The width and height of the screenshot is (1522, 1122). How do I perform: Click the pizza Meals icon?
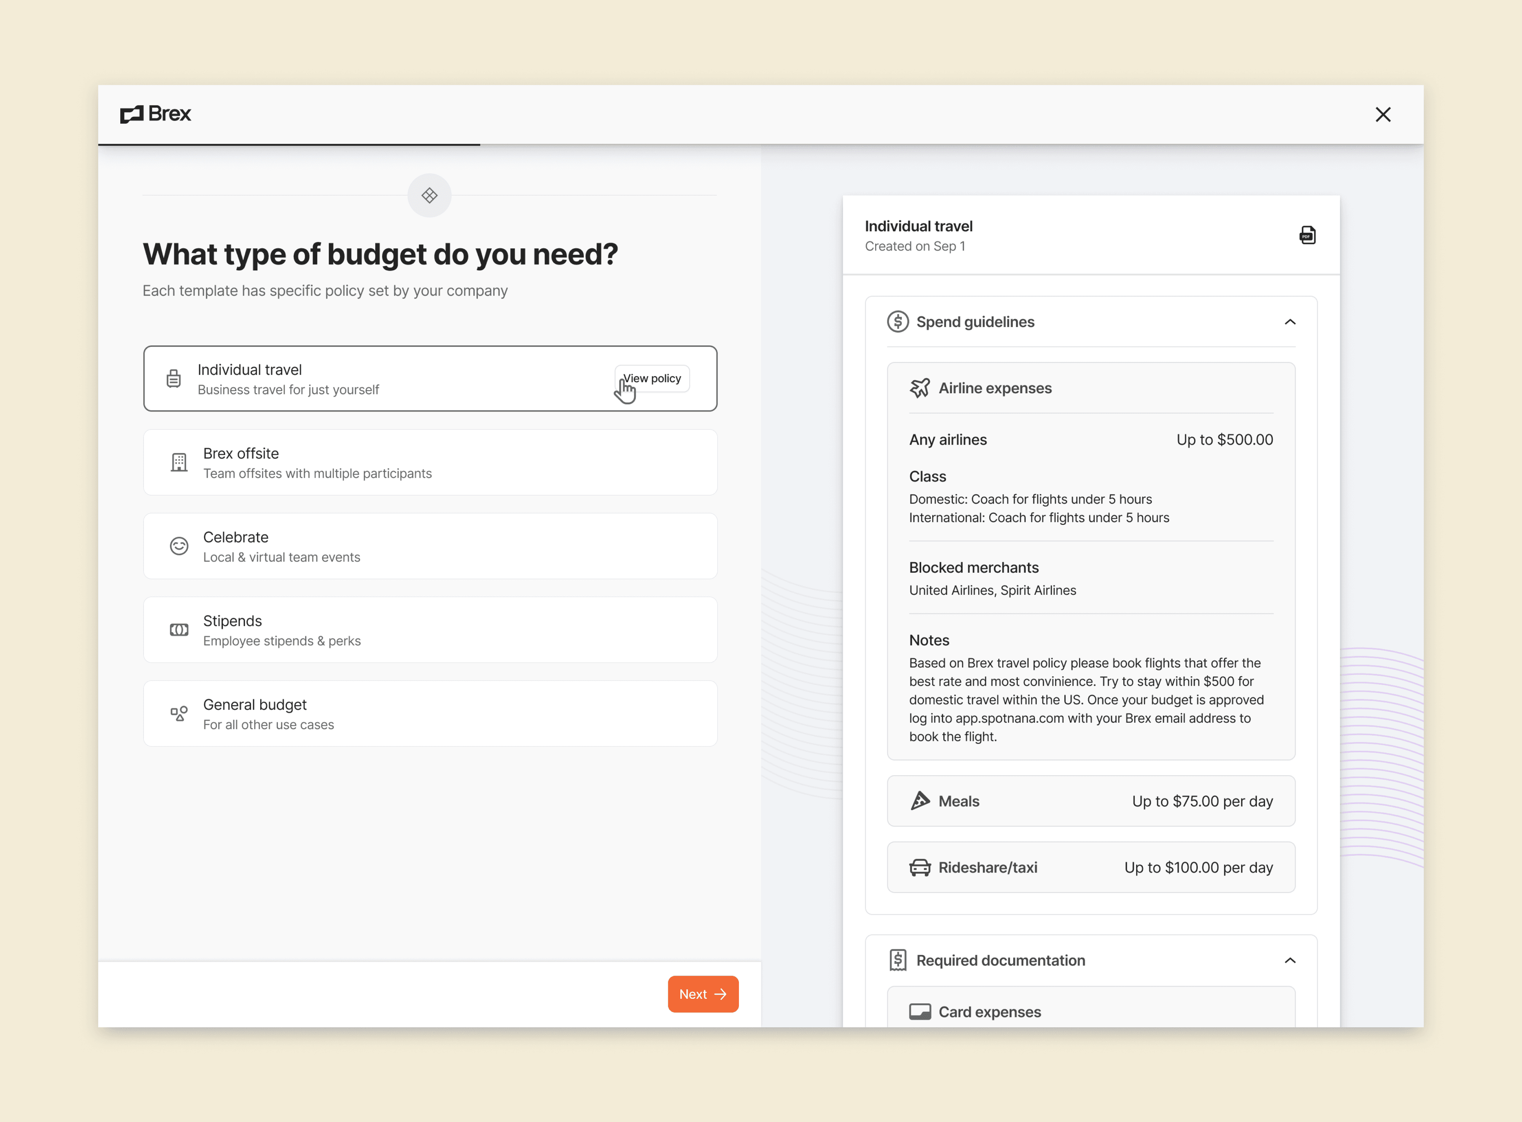coord(920,801)
